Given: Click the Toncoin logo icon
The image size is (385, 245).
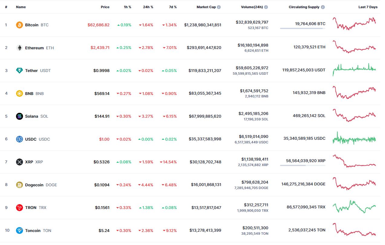Looking at the screenshot, I should 19,230.
